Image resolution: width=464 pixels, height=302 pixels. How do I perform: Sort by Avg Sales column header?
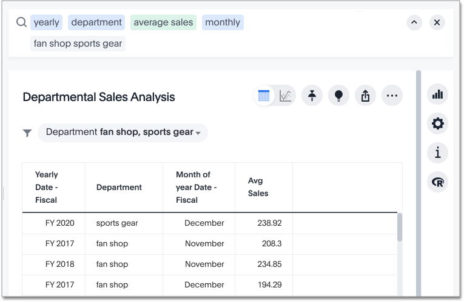tap(258, 187)
